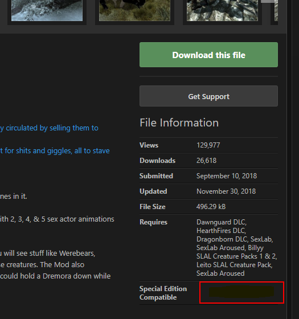Image resolution: width=299 pixels, height=319 pixels.
Task: Select updated date November 30, 2018
Action: 226,191
